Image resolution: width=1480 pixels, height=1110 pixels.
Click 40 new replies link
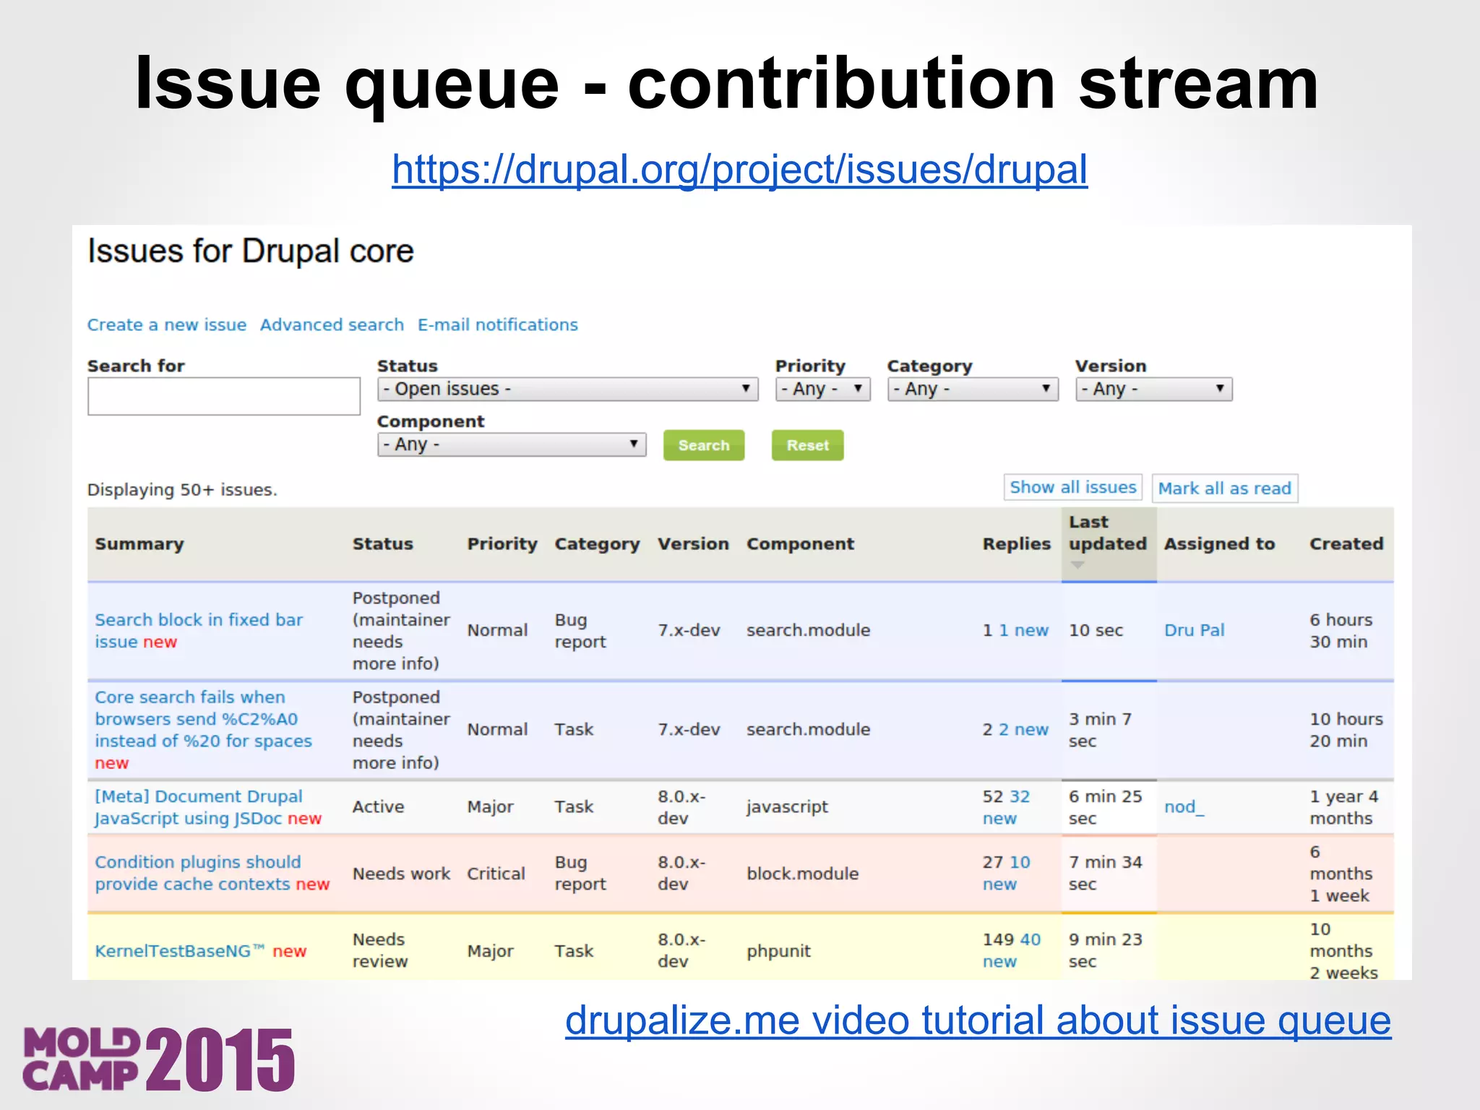pos(1012,950)
